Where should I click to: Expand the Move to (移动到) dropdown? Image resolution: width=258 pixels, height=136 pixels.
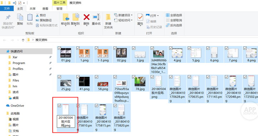(65, 26)
